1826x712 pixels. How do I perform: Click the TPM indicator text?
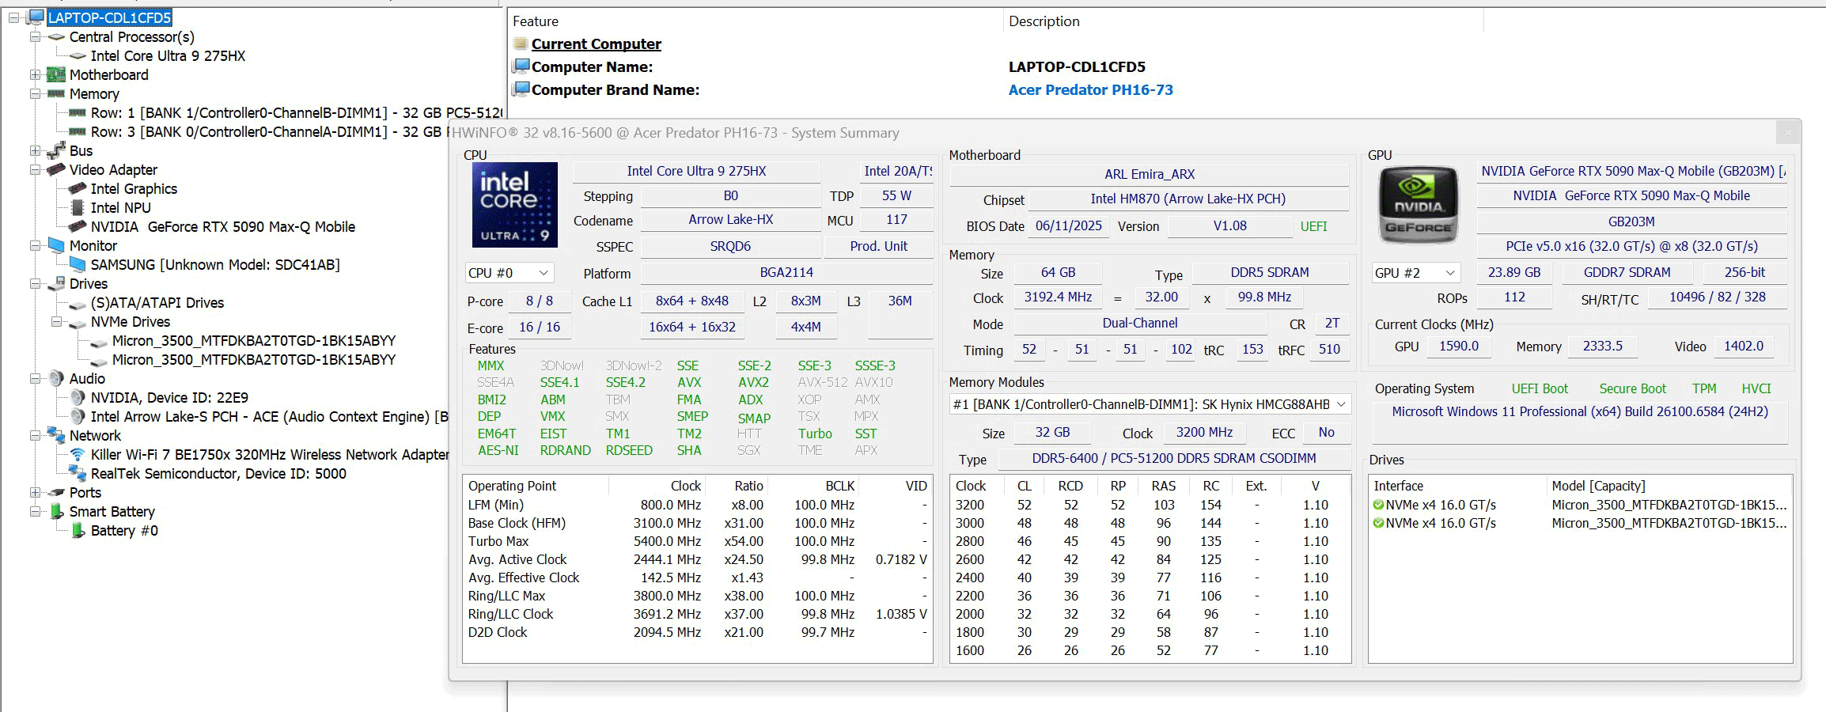(x=1704, y=388)
